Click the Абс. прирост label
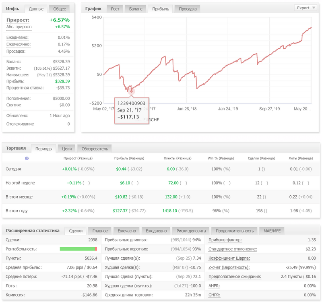 pos(19,27)
